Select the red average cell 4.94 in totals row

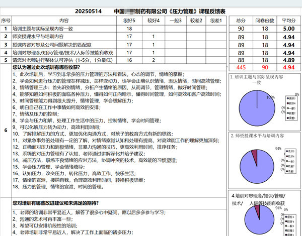tap(288, 67)
